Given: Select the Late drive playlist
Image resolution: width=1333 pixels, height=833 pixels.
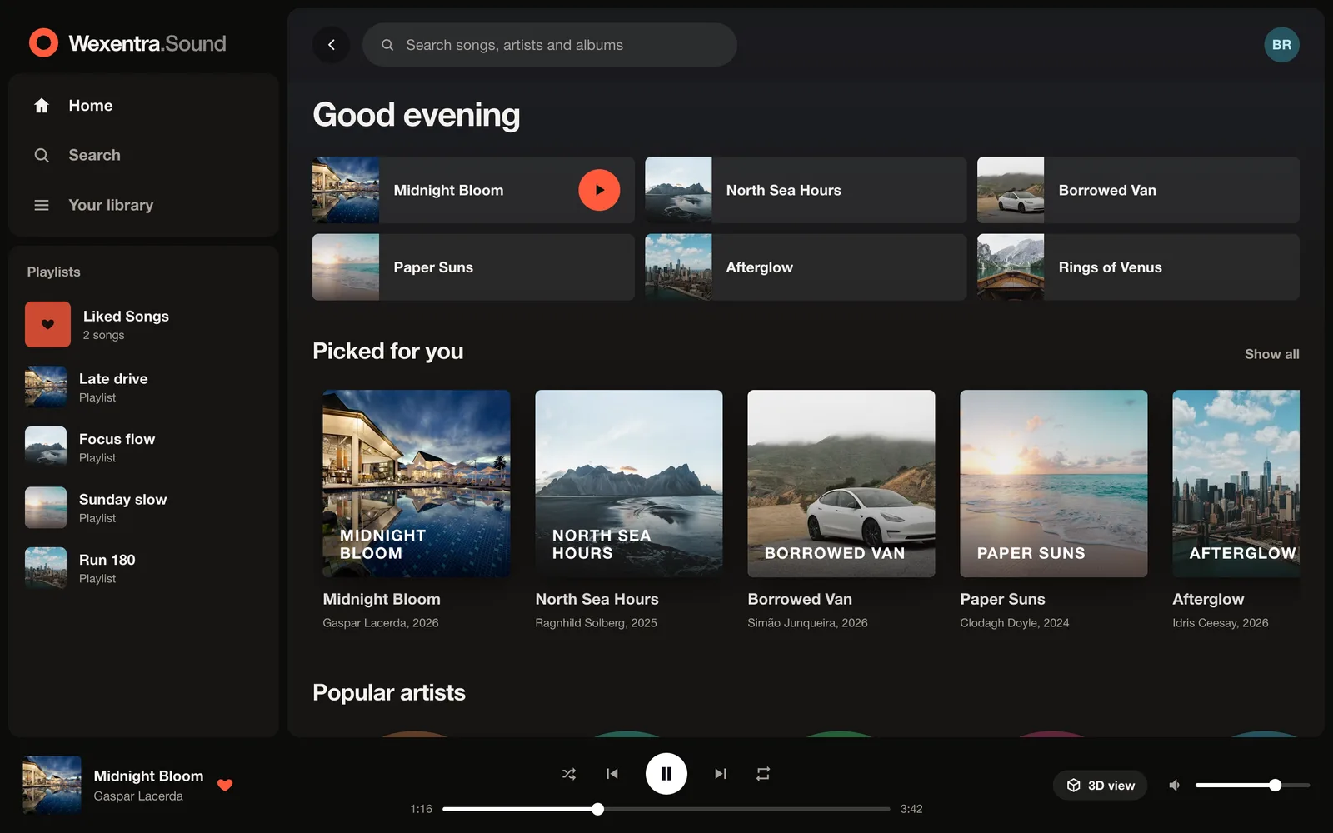Looking at the screenshot, I should tap(143, 387).
